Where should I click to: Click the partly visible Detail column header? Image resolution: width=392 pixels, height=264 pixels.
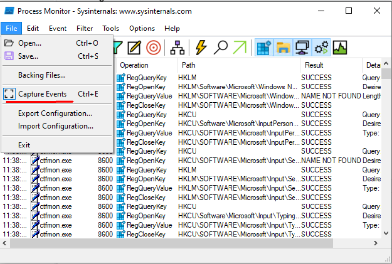coord(372,65)
